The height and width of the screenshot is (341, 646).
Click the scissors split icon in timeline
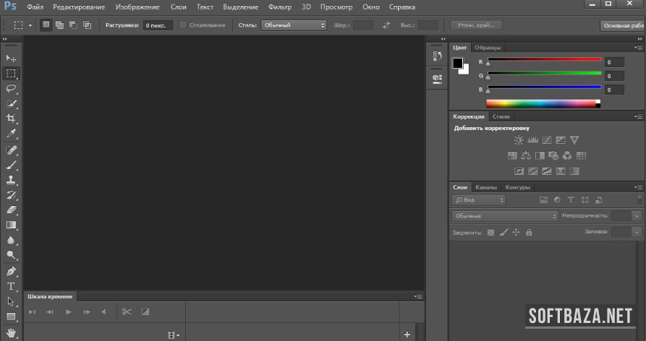tap(127, 311)
